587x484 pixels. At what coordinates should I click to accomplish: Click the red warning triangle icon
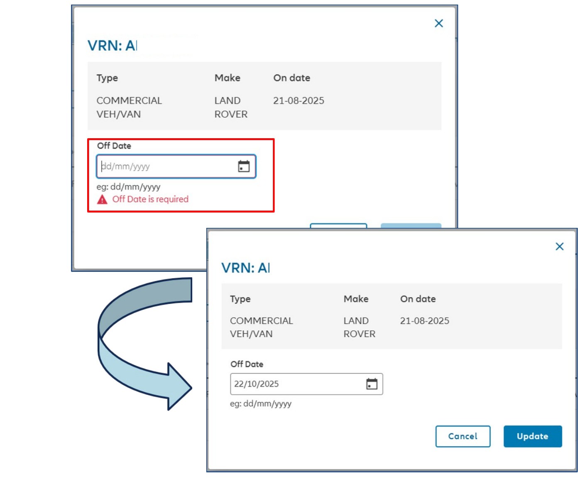point(102,200)
